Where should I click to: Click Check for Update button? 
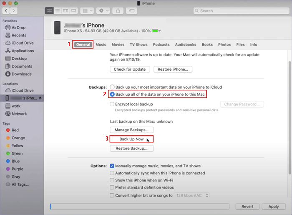pos(130,69)
